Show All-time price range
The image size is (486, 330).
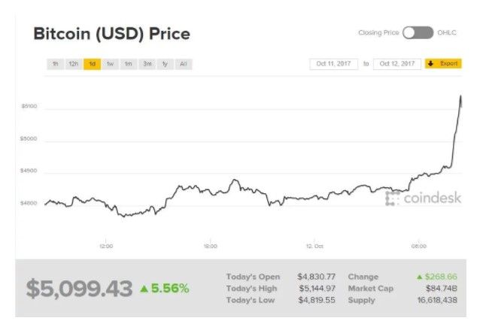[184, 64]
